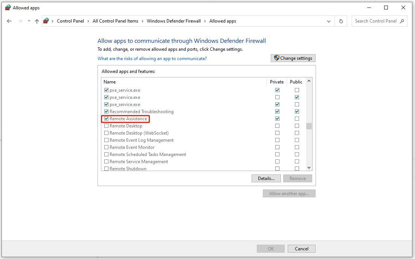Click the refresh icon in address bar
This screenshot has width=415, height=259.
point(341,21)
